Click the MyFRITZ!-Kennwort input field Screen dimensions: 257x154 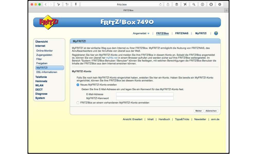[x=145, y=98]
